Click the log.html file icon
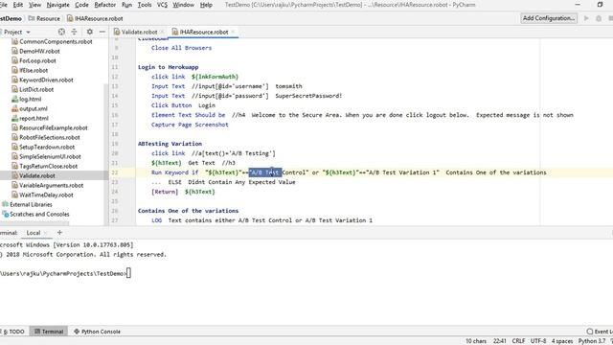This screenshot has width=613, height=345. [15, 99]
